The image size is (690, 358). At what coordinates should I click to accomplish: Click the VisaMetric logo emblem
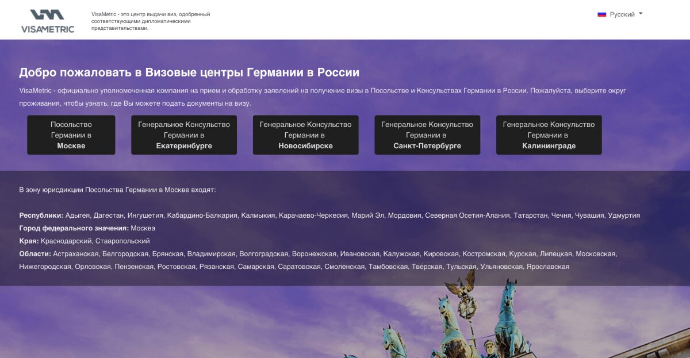(x=47, y=15)
